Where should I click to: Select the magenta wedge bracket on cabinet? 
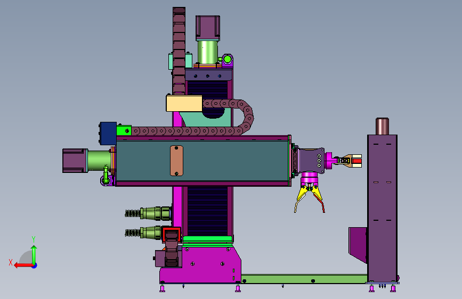pos(358,245)
